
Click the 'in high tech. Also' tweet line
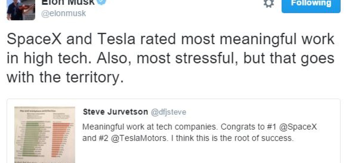pos(170,59)
